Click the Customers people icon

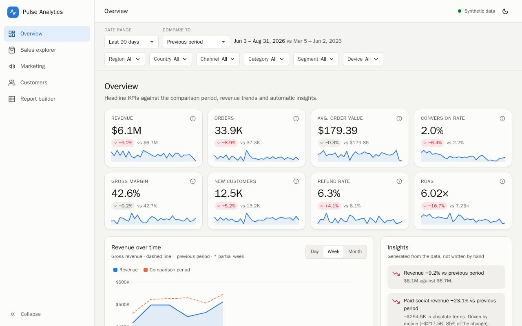[x=12, y=83]
